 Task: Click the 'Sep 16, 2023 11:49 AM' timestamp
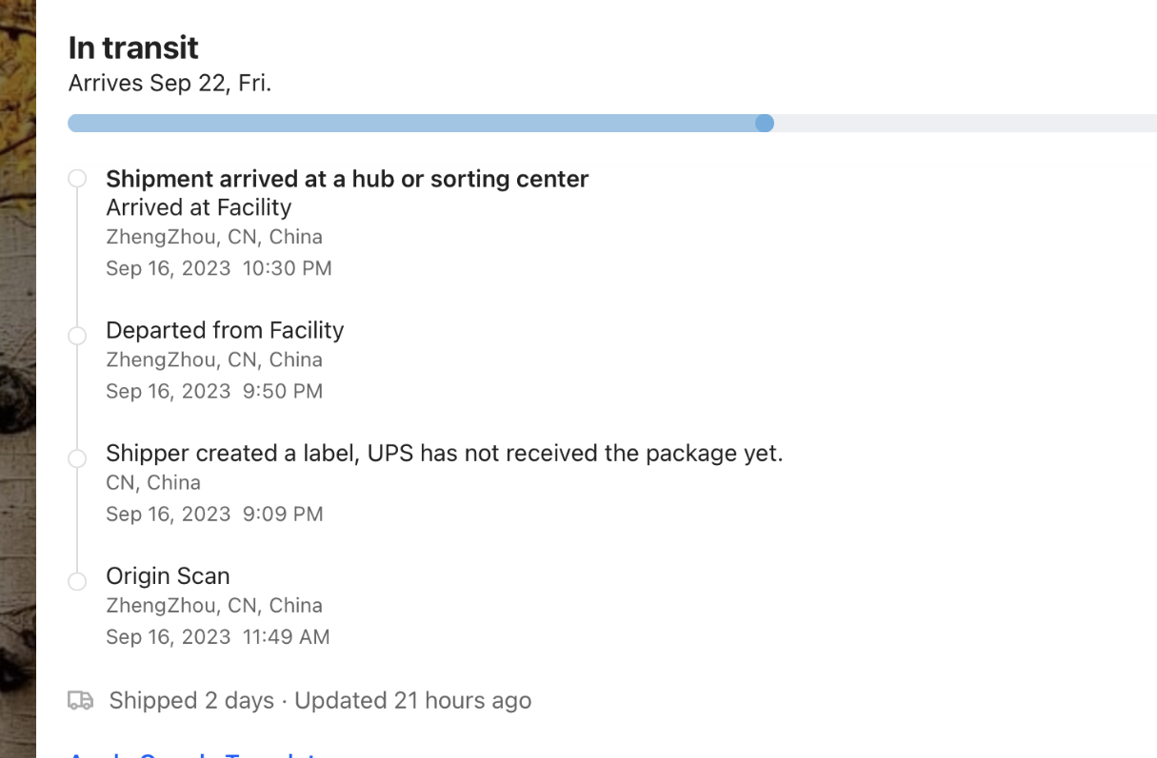point(217,636)
